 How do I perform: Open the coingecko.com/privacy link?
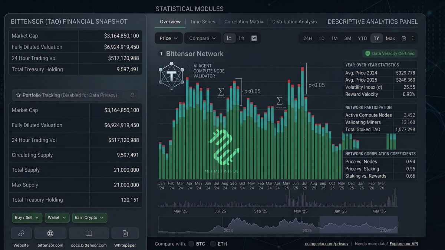coord(326,244)
